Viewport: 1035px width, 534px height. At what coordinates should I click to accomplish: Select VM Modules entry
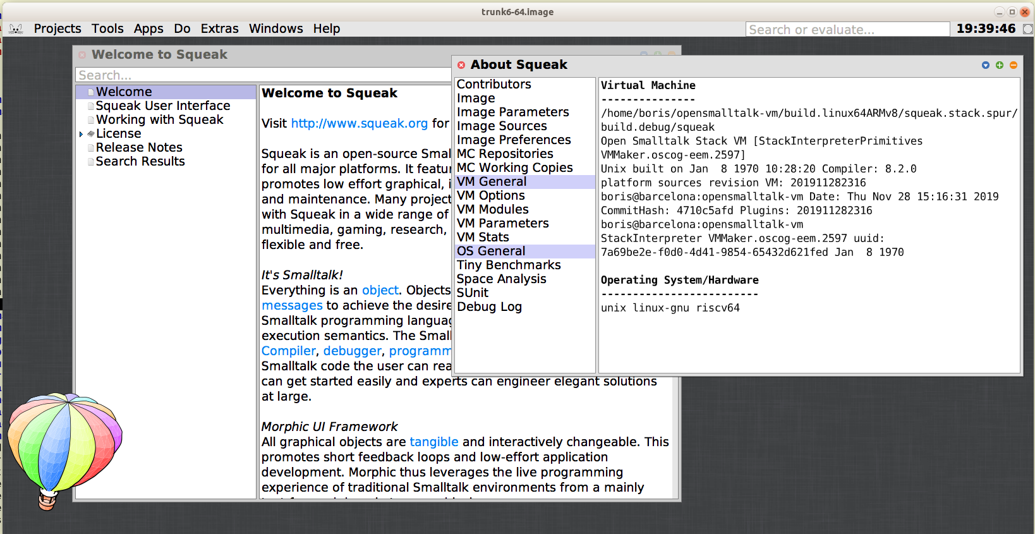pos(525,209)
